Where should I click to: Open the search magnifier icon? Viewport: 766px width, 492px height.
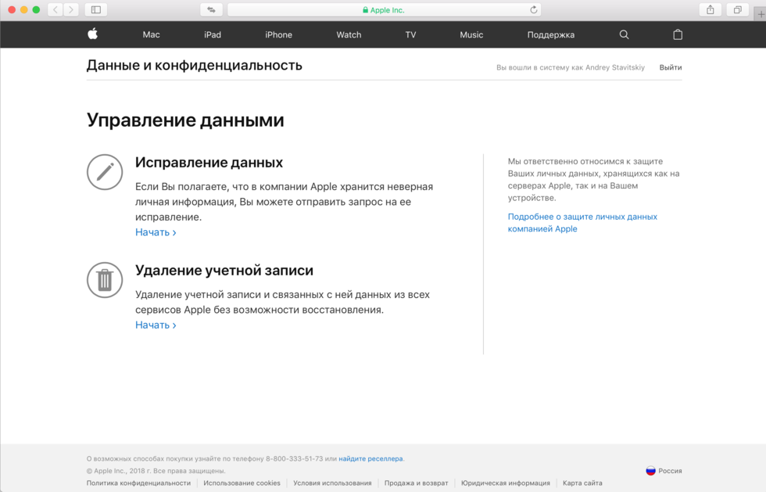coord(624,34)
